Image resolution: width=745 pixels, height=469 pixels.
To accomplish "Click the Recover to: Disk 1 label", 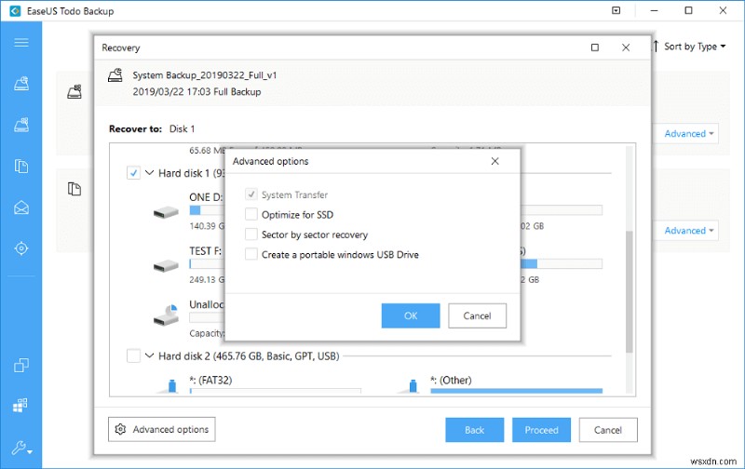I will (152, 128).
